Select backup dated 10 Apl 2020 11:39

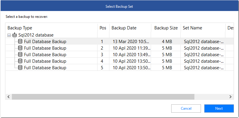tap(119, 48)
